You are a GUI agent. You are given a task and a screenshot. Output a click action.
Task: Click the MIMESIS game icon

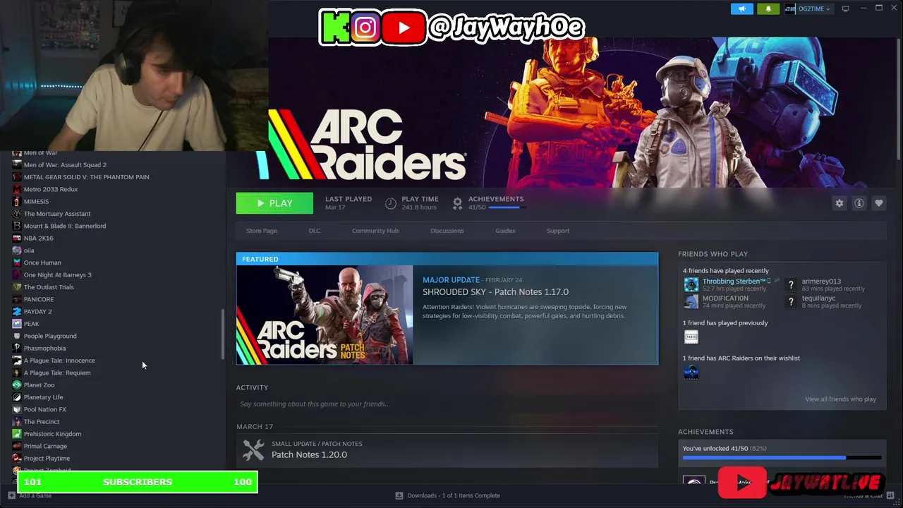tap(17, 201)
